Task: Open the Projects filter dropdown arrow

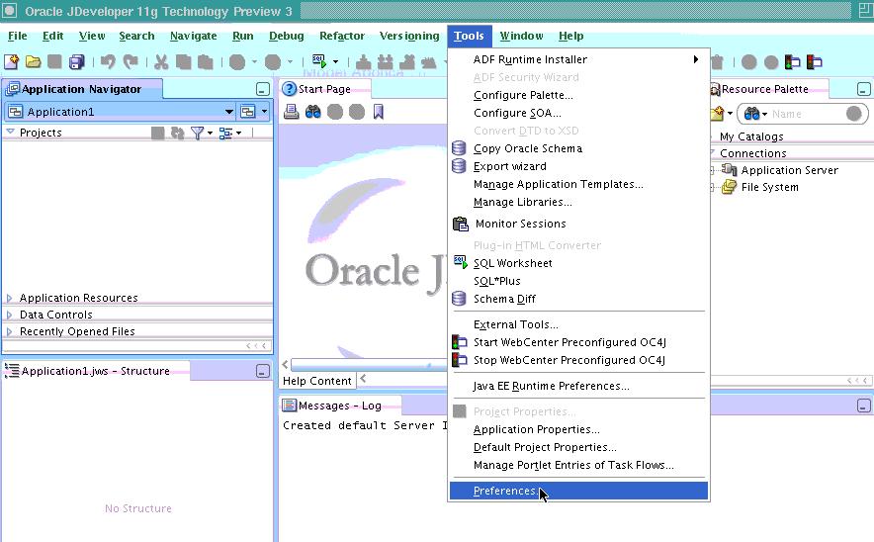Action: tap(211, 134)
